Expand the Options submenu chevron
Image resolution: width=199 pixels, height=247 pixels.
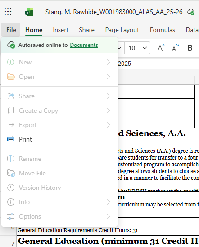click(108, 216)
